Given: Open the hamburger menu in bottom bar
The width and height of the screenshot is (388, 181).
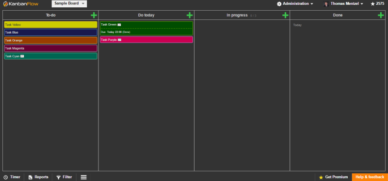Looking at the screenshot, I should (83, 177).
